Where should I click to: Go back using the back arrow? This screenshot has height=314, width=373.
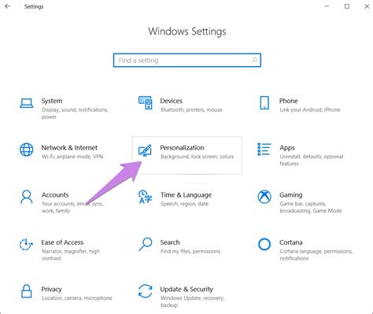[x=8, y=6]
